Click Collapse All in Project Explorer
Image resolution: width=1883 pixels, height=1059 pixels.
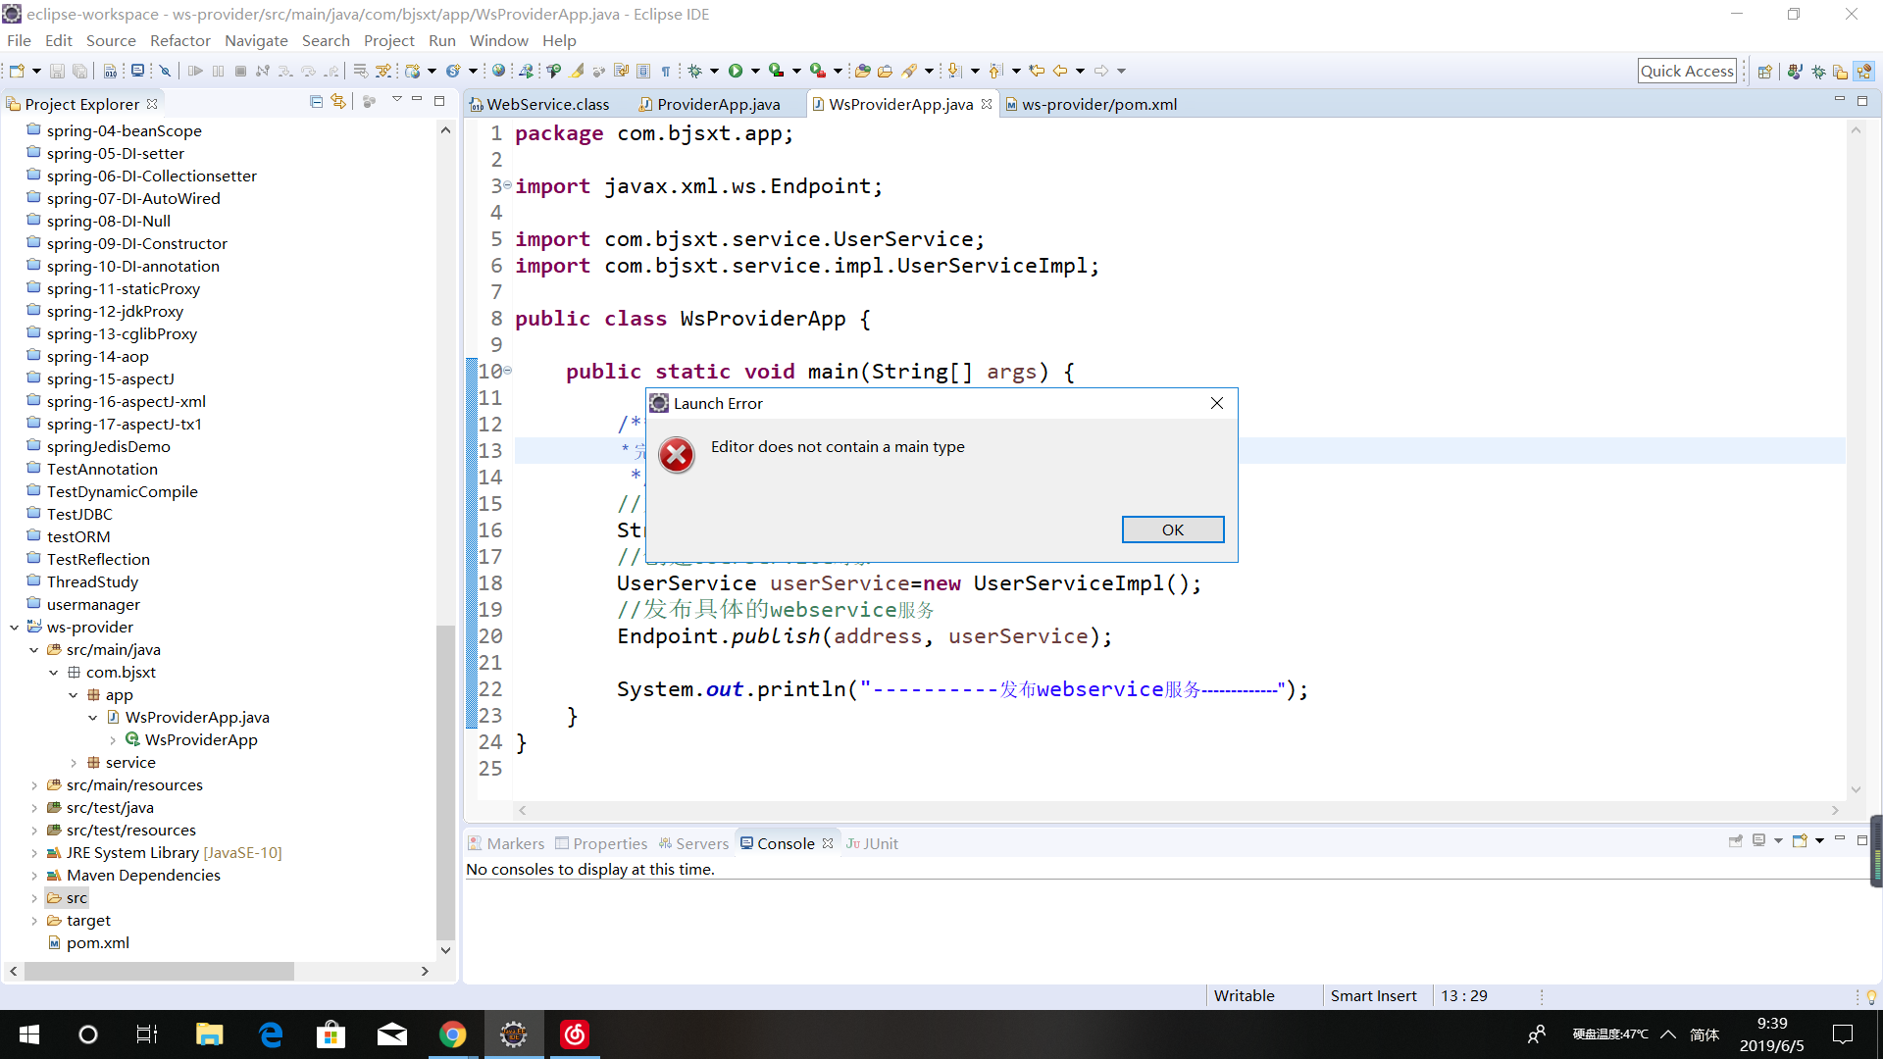[316, 101]
